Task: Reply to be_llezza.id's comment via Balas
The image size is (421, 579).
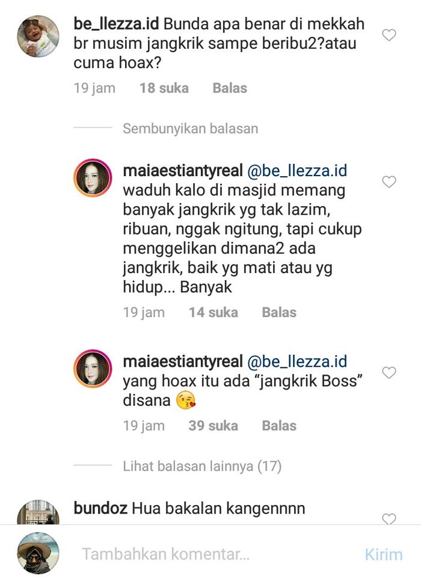Action: click(x=230, y=88)
